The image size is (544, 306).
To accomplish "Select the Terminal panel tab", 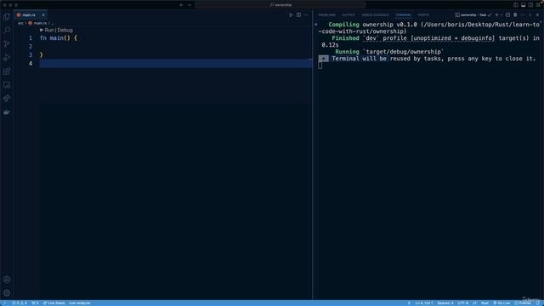I will (403, 15).
